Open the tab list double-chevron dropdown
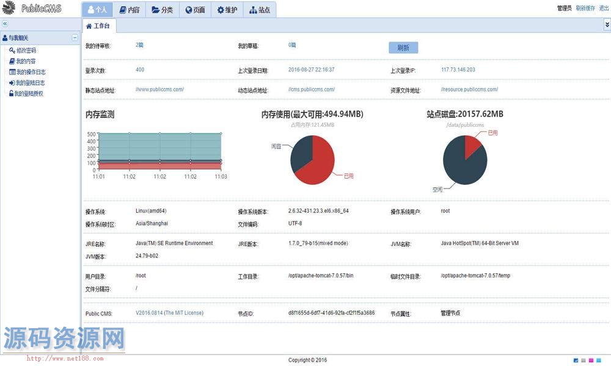 point(607,24)
